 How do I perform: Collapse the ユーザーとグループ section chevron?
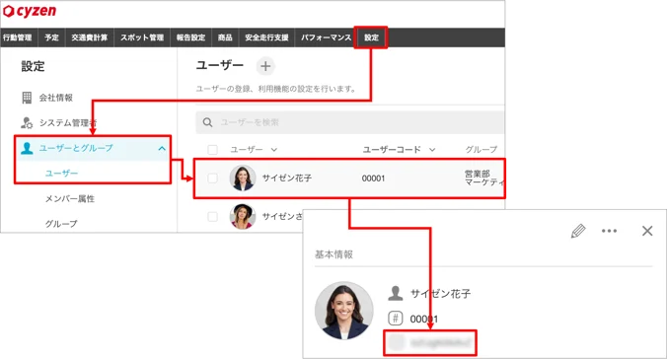[162, 149]
